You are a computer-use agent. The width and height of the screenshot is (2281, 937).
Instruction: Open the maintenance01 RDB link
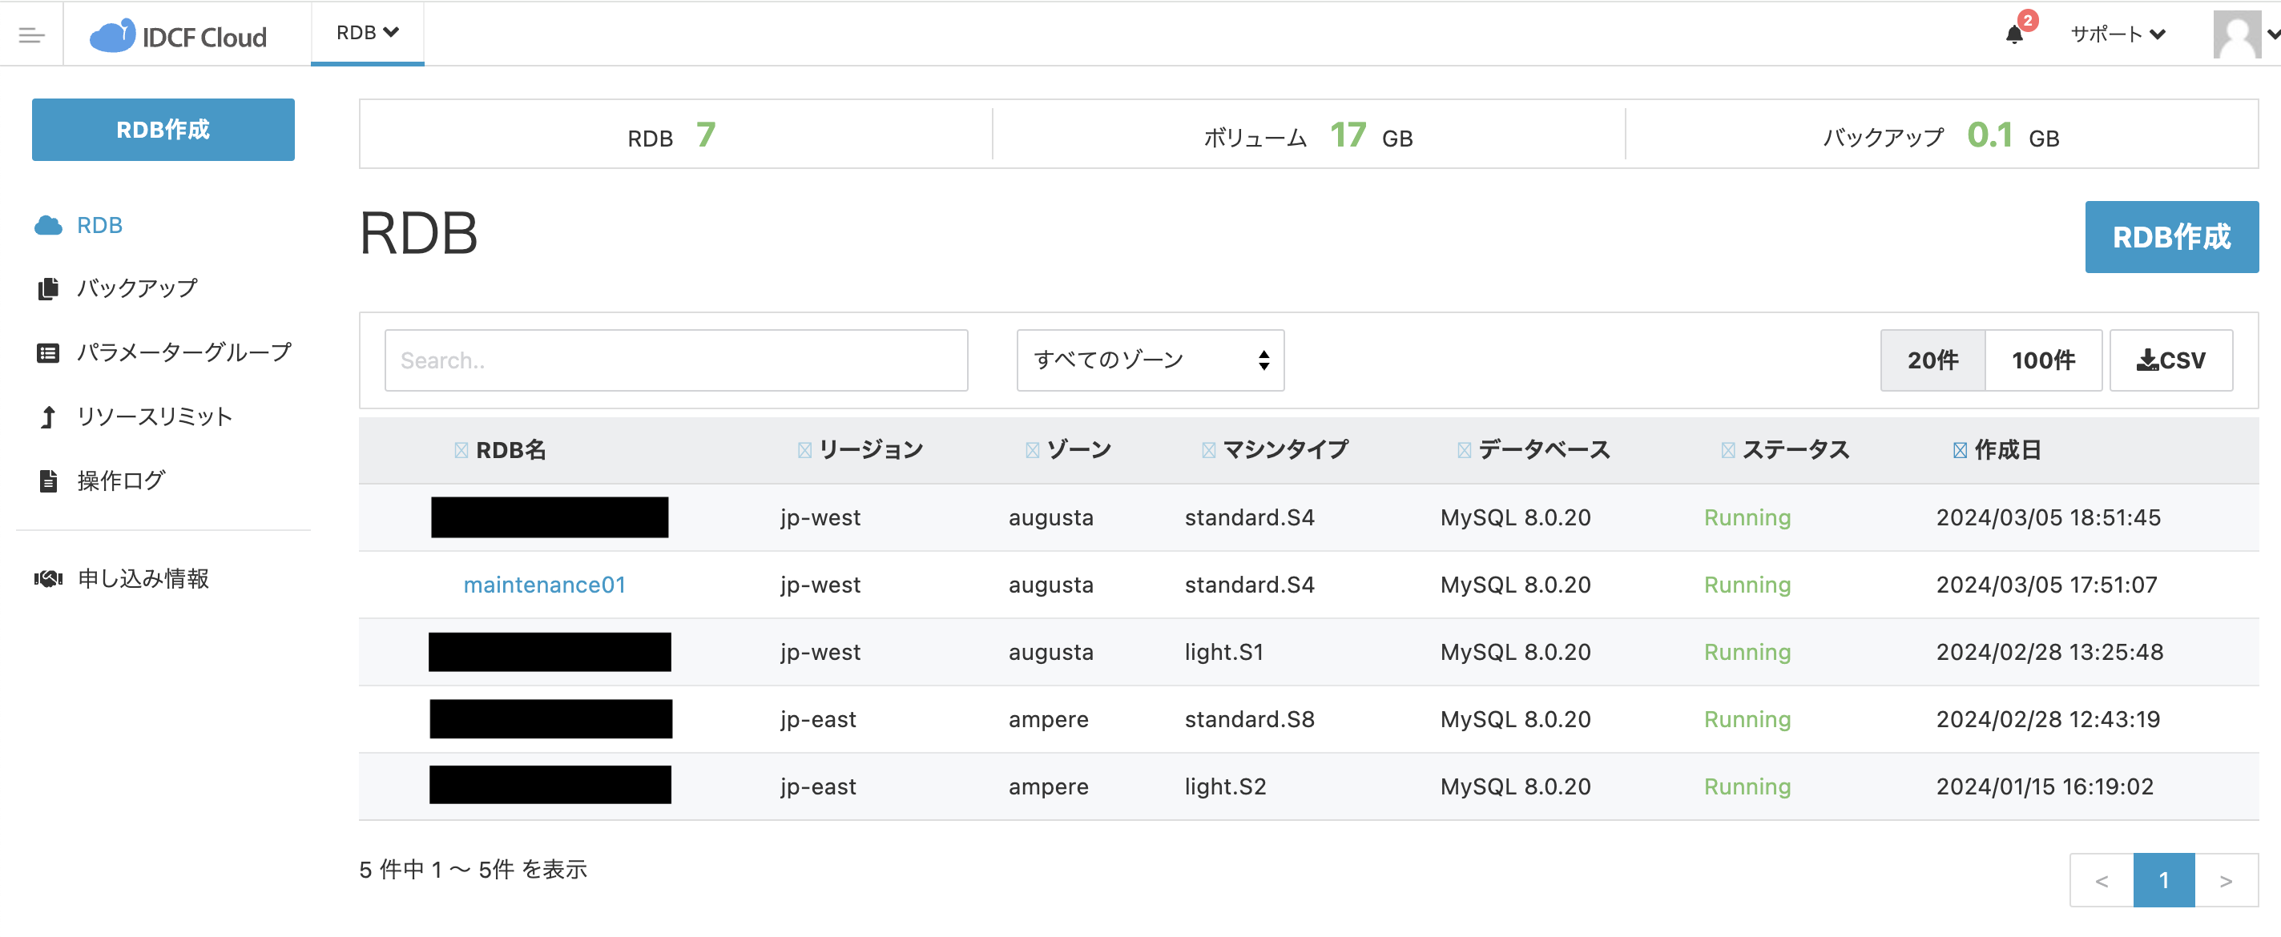tap(545, 585)
